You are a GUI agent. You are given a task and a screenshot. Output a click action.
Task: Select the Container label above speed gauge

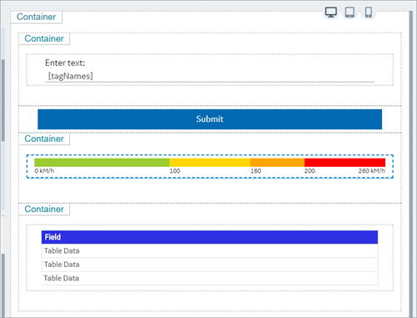pos(44,139)
